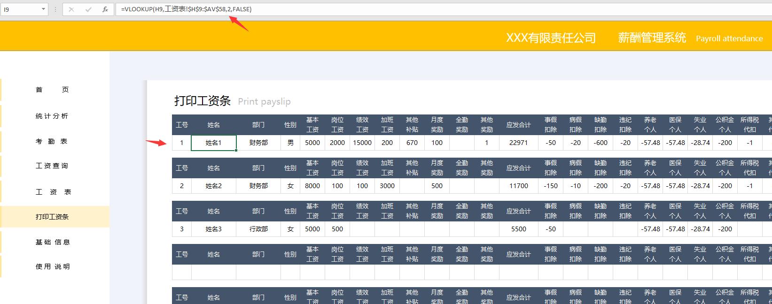Click the cancel (X) icon in formula bar
Screen dimensions: 772x304
(x=71, y=9)
